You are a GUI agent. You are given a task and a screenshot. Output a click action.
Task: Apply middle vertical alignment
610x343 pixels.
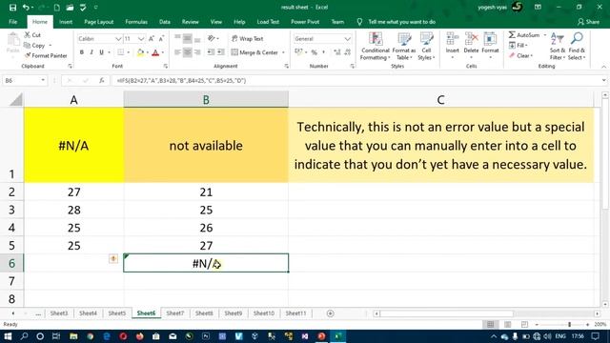point(187,38)
